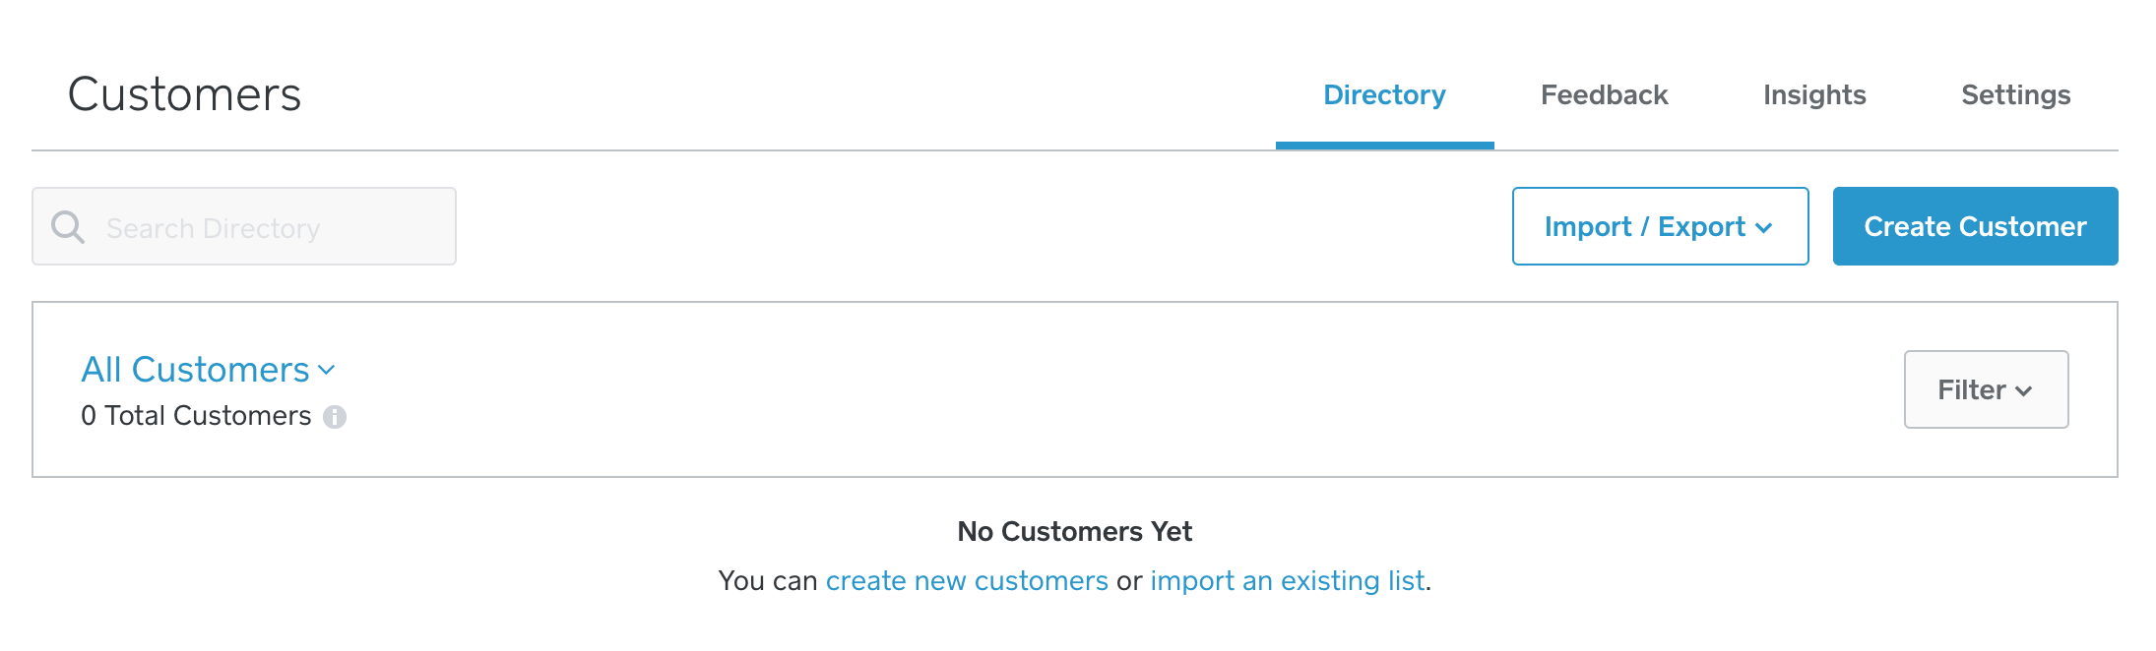Click the '0 Total Customers' count text

196,416
